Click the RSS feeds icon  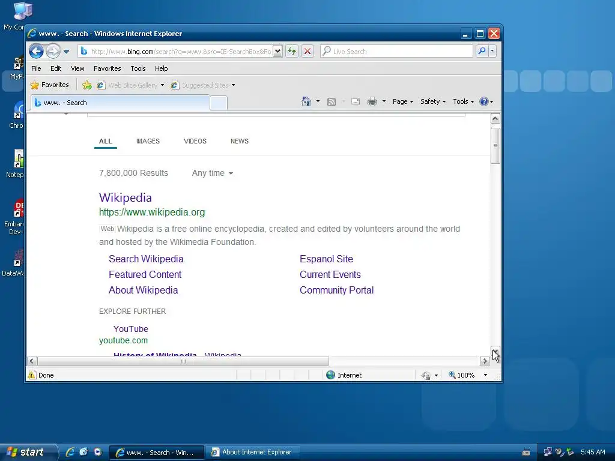tap(332, 102)
